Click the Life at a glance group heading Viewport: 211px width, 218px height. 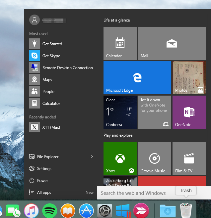tap(116, 20)
